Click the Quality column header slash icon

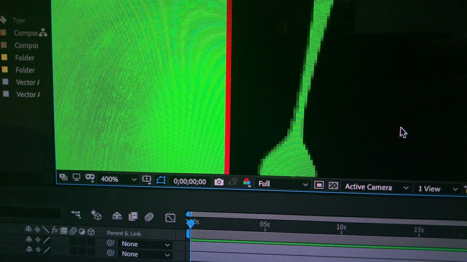pyautogui.click(x=46, y=230)
